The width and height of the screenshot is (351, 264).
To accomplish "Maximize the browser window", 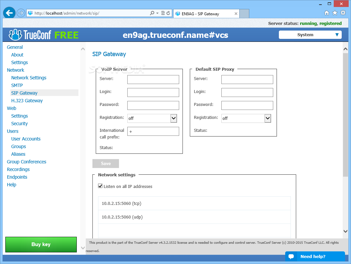I will click(329, 4).
